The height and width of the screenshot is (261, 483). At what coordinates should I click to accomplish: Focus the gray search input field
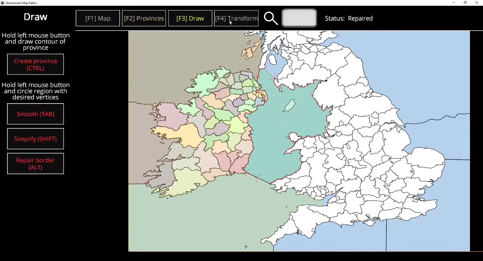[x=299, y=18]
